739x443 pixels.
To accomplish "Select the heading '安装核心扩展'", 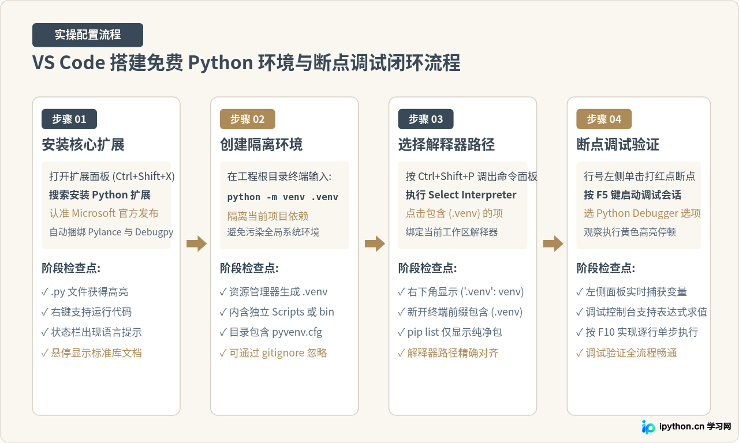I will coord(83,144).
